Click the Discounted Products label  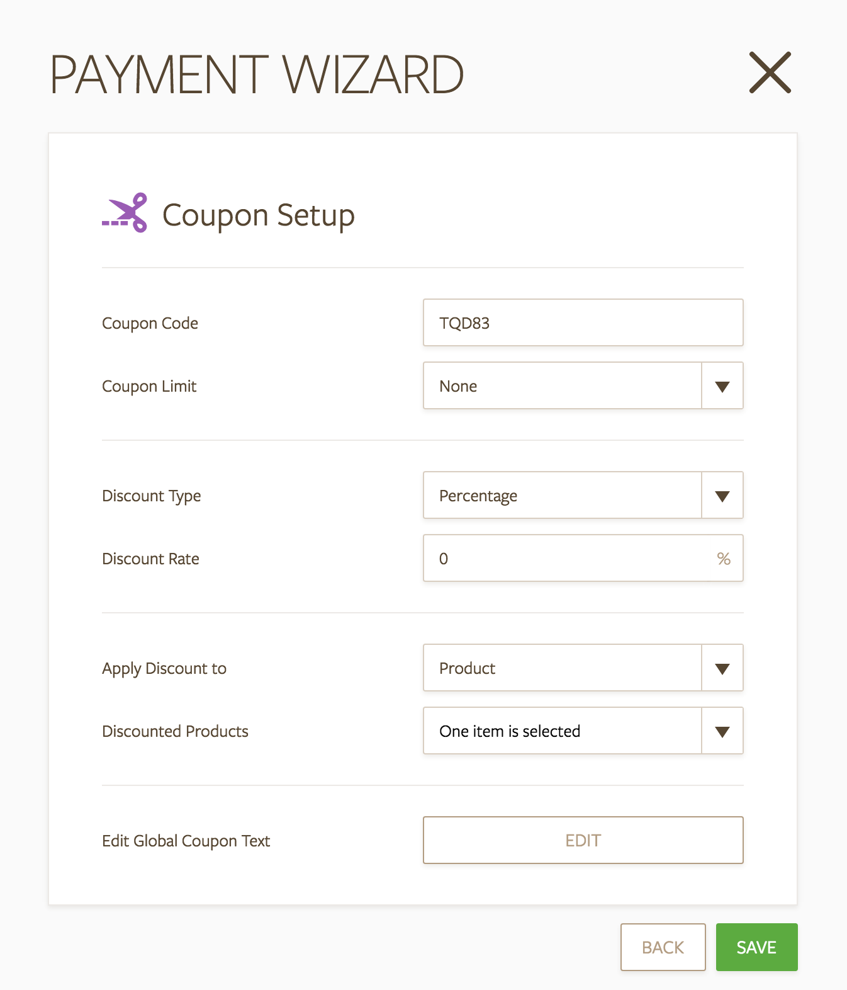175,731
